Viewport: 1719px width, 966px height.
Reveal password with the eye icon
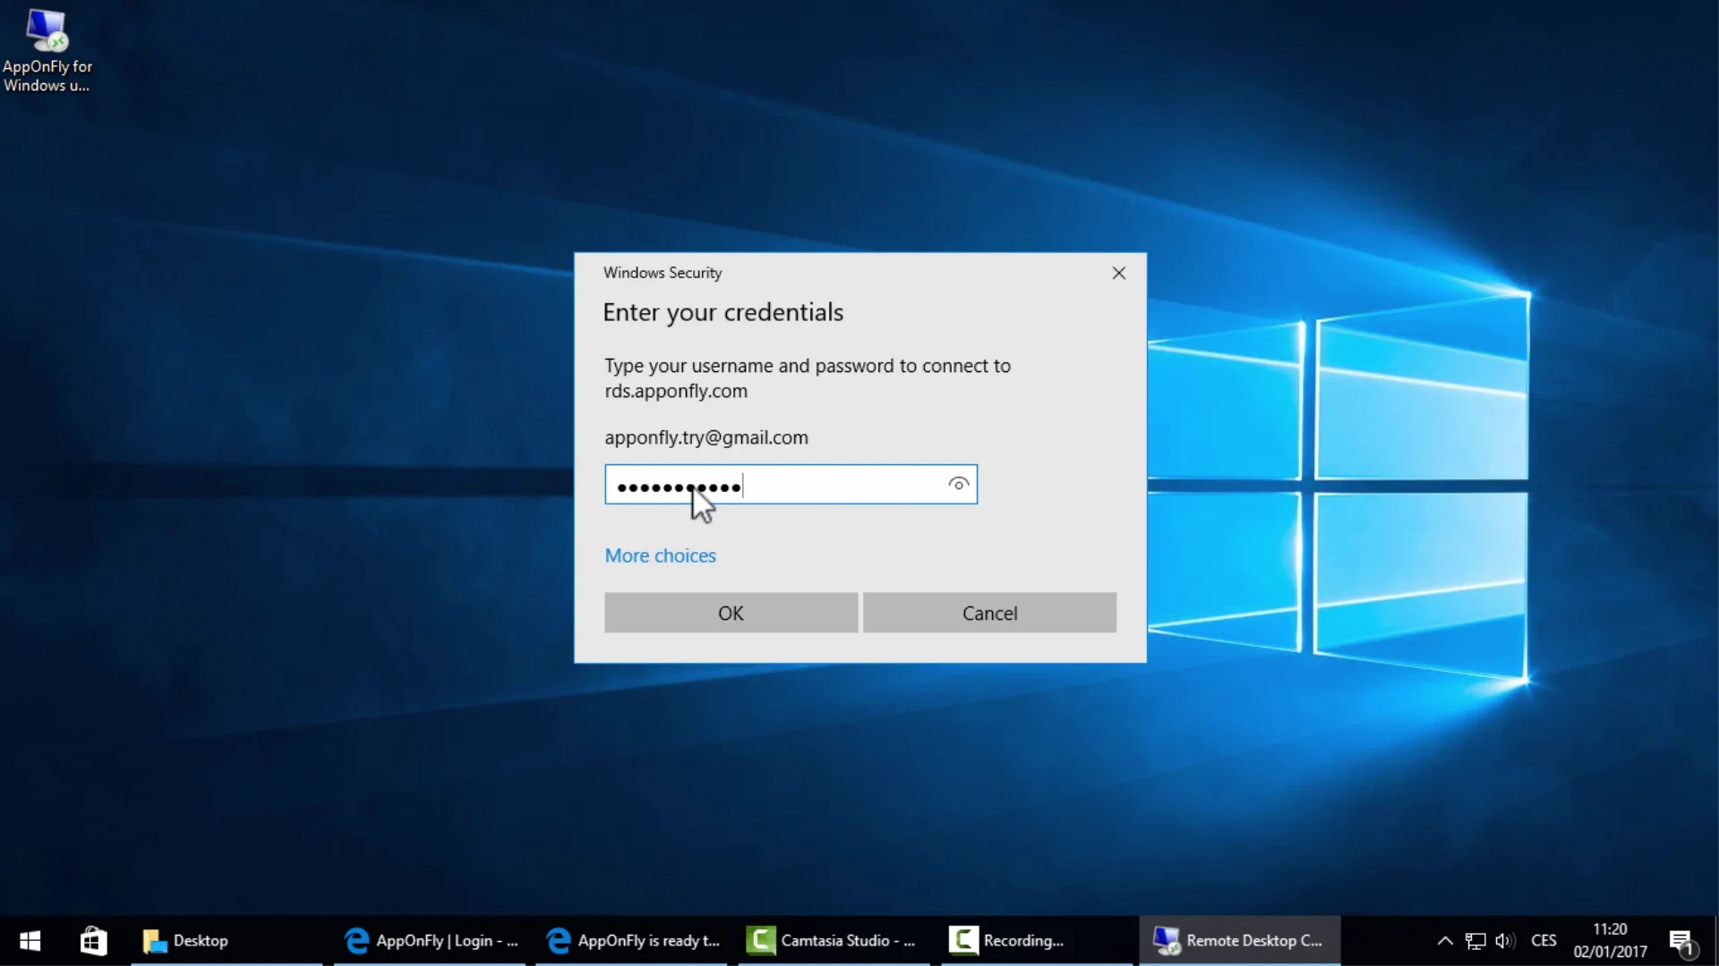pyautogui.click(x=958, y=484)
